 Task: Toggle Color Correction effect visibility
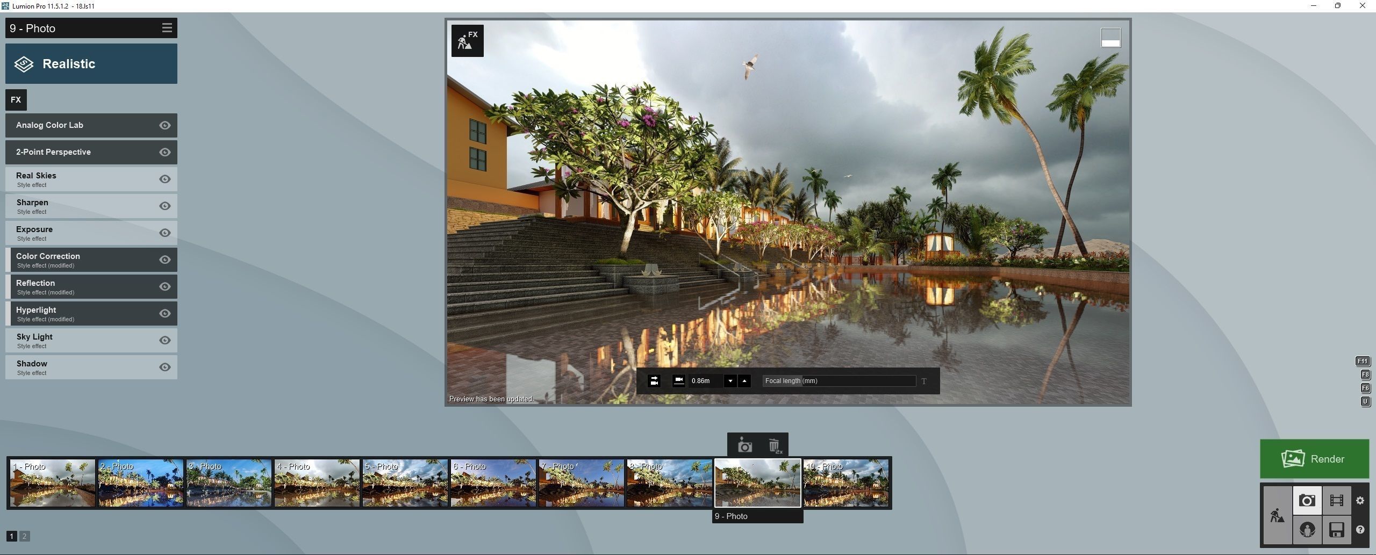(165, 260)
